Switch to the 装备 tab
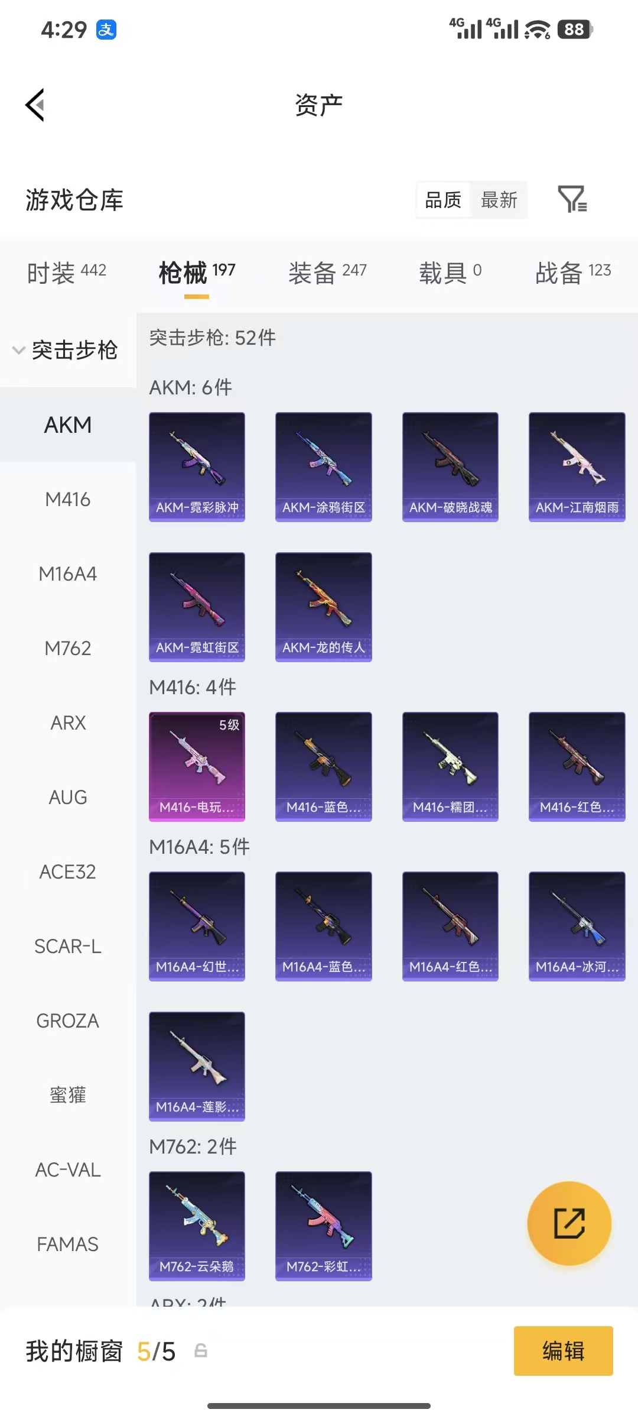 [327, 273]
